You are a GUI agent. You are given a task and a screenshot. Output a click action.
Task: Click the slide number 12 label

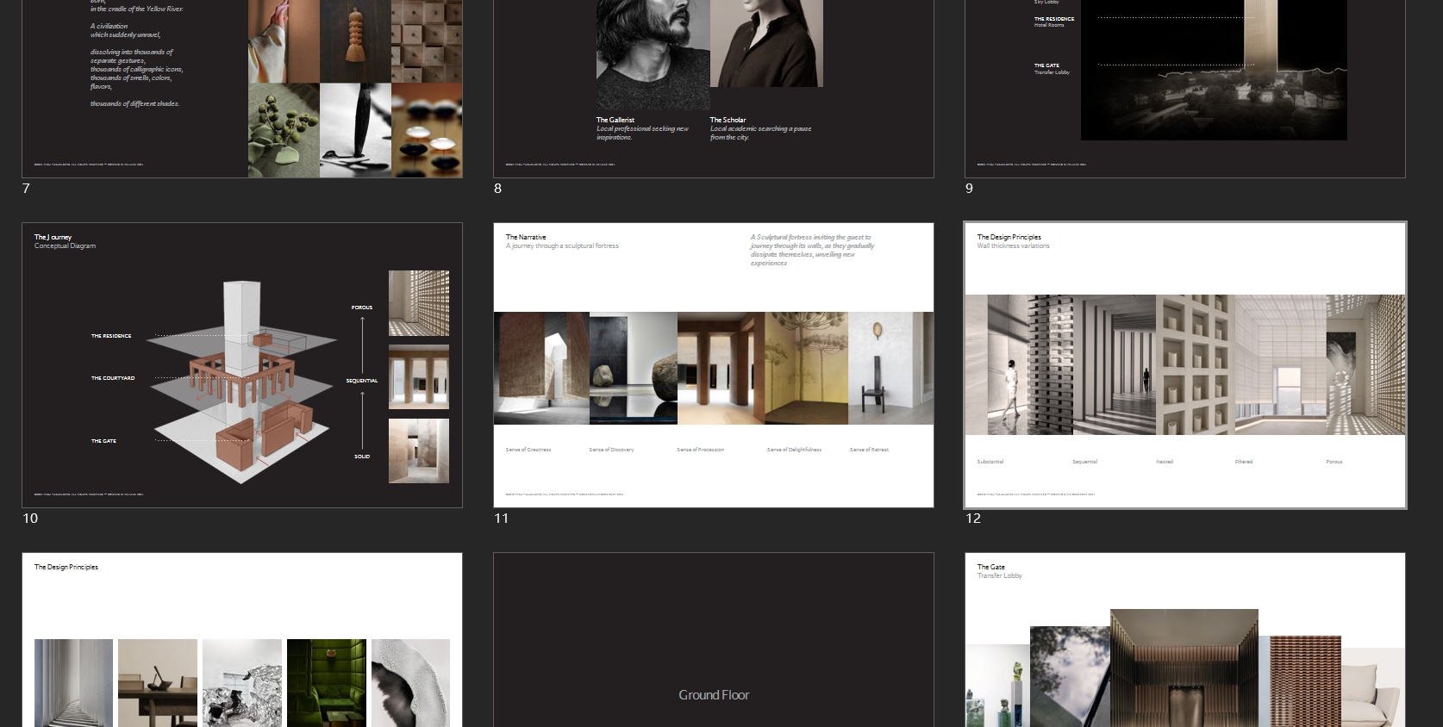(x=973, y=519)
